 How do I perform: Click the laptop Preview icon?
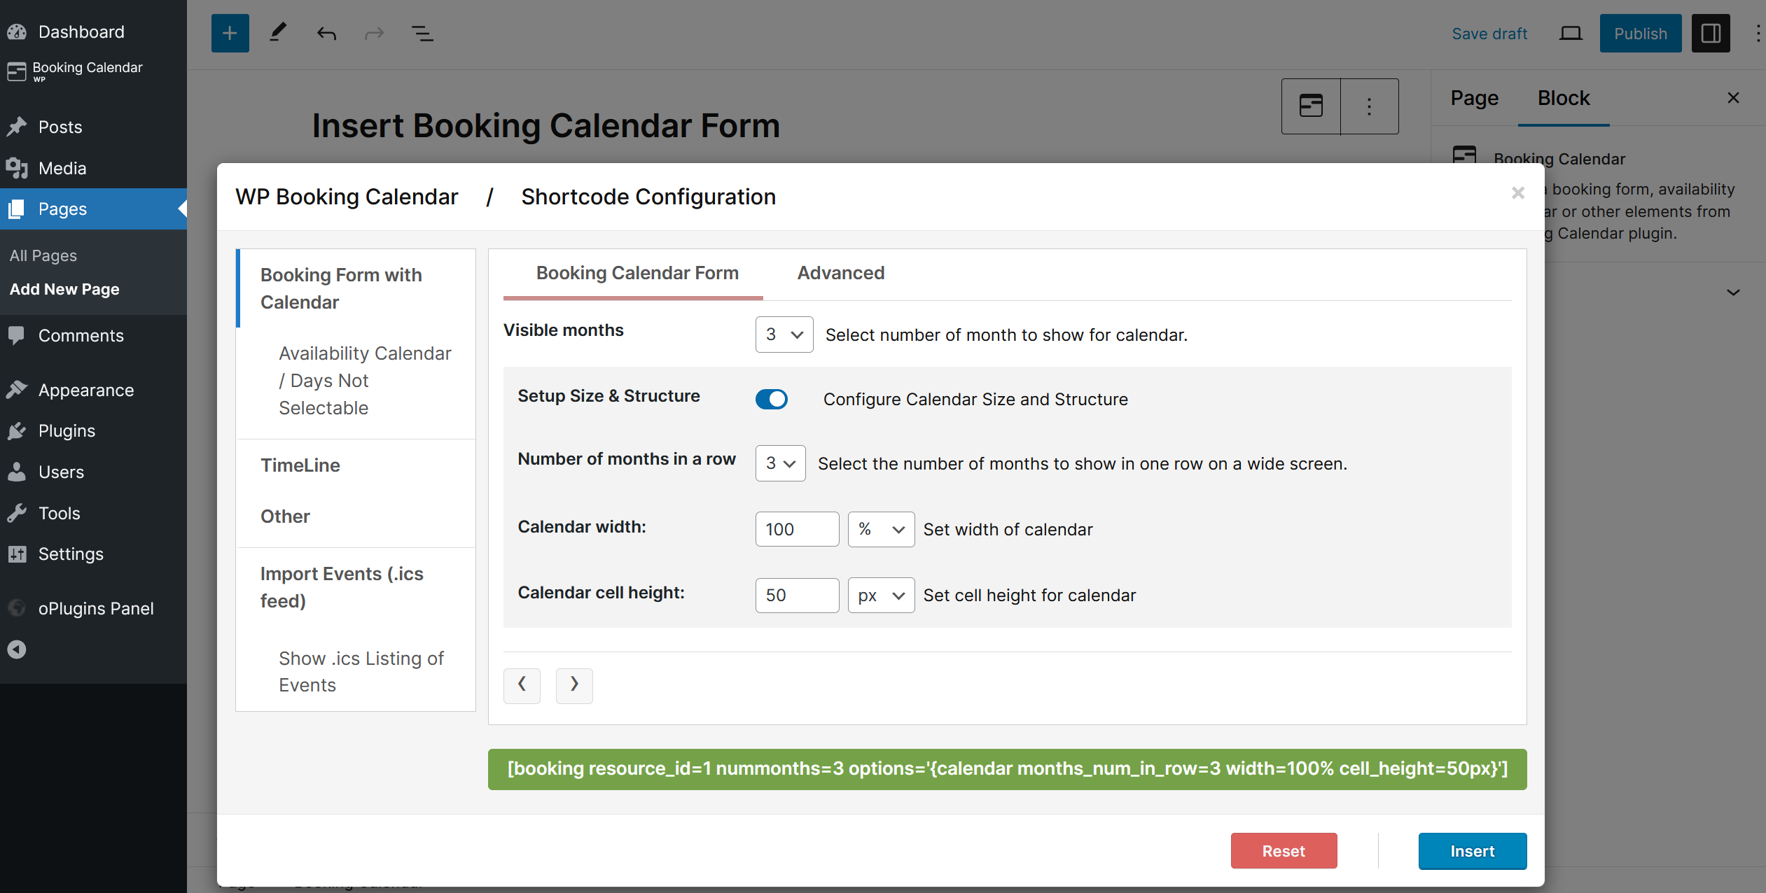1571,33
